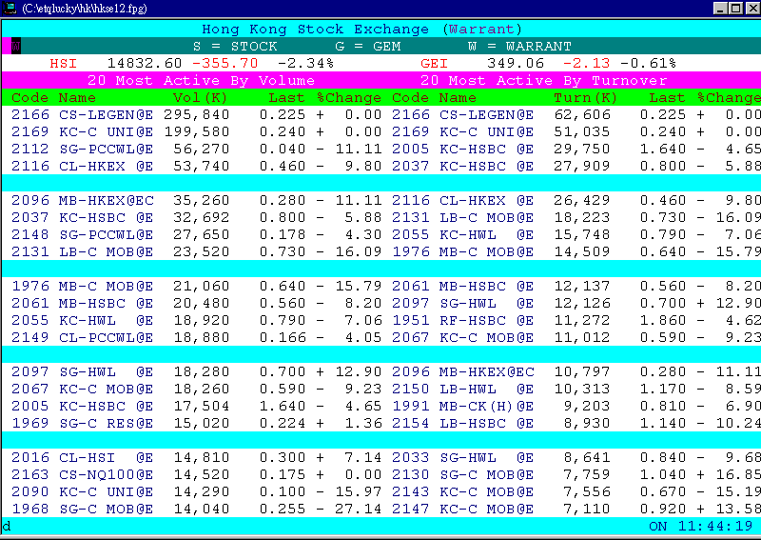Click last price 0.166

[283, 337]
